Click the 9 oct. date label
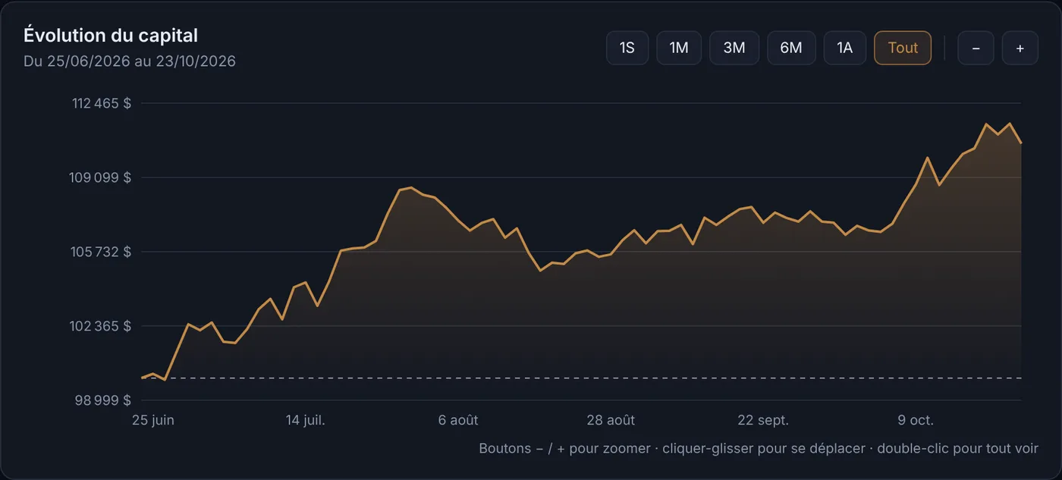Screen dimensions: 1062x480 click(x=916, y=420)
